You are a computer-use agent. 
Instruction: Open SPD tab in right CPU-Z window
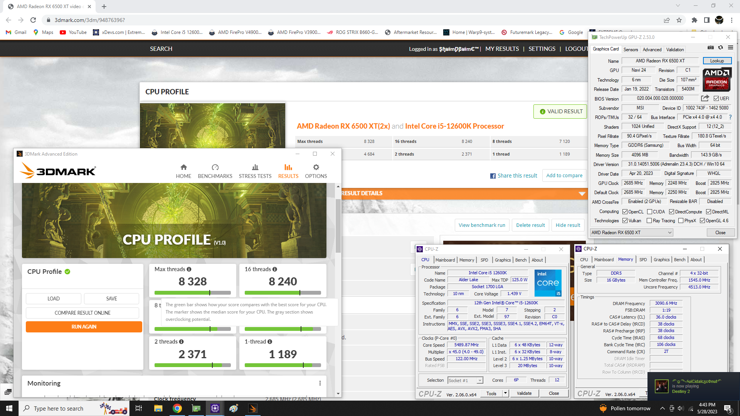point(643,260)
